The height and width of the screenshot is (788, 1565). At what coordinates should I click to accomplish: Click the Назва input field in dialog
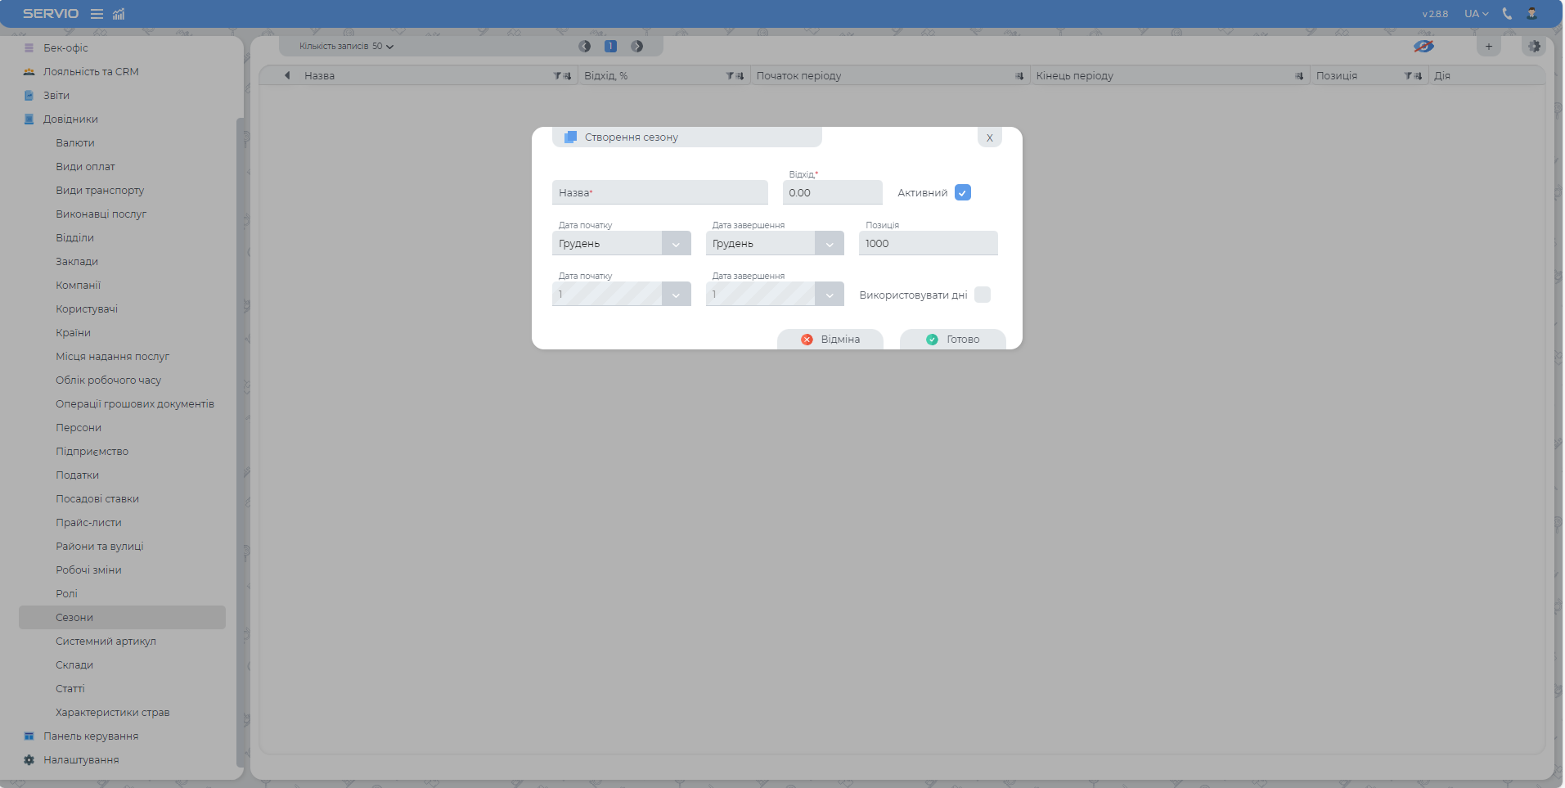pyautogui.click(x=659, y=193)
